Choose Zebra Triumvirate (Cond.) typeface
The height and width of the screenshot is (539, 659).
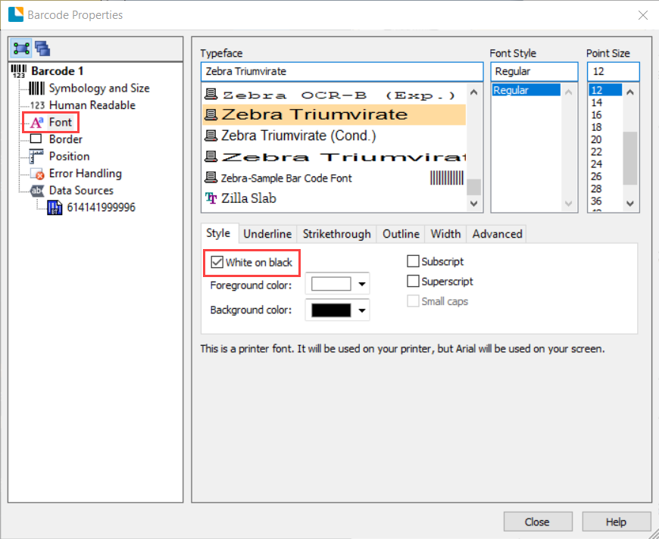tap(334, 136)
